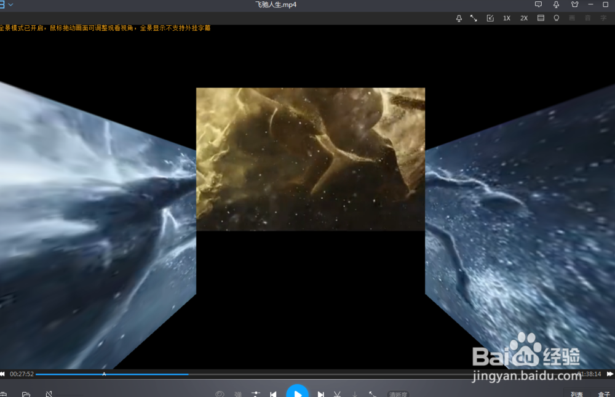Set video size to 2X
This screenshot has height=397, width=615.
524,18
